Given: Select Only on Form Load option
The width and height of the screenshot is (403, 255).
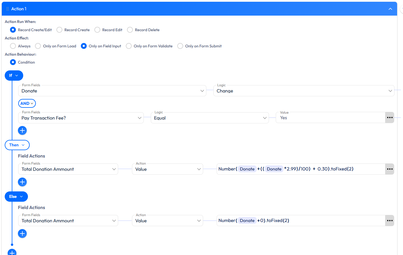Looking at the screenshot, I should click(38, 46).
